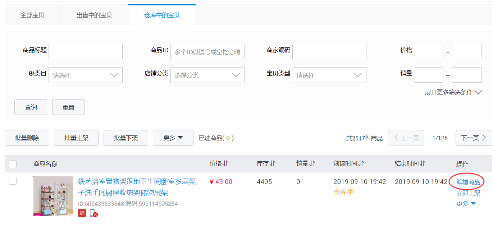Open the 一级类目 dropdown
493x227 pixels.
pos(86,75)
